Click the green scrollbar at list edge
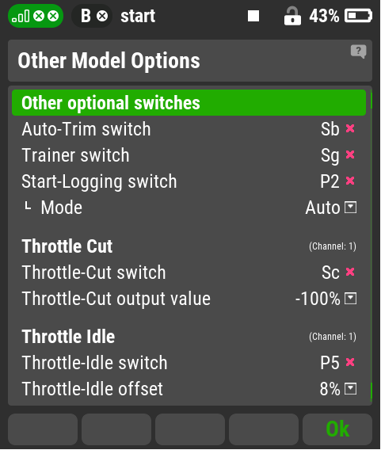The image size is (381, 450). [371, 246]
